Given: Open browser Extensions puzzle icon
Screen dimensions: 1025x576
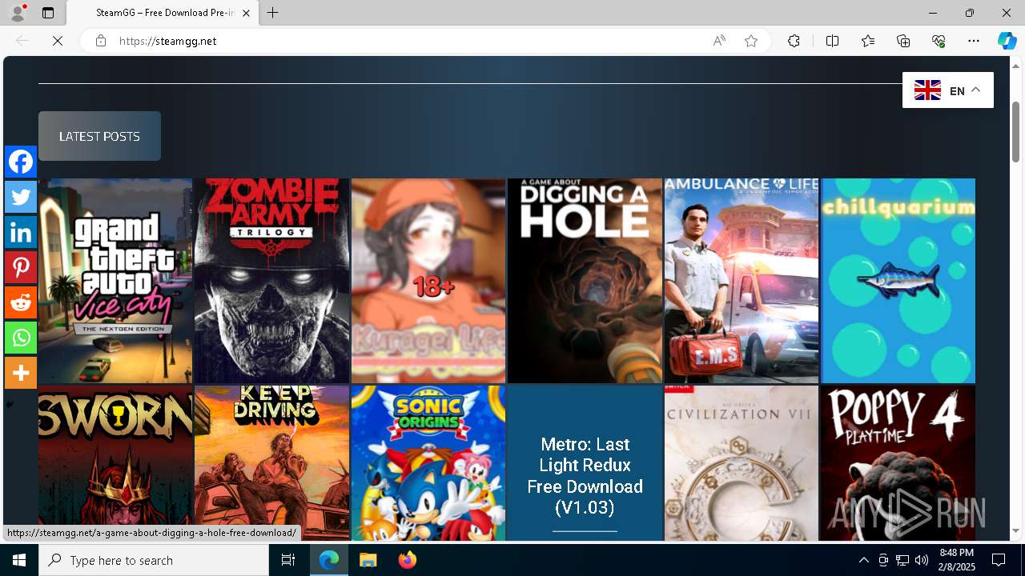Looking at the screenshot, I should point(794,41).
